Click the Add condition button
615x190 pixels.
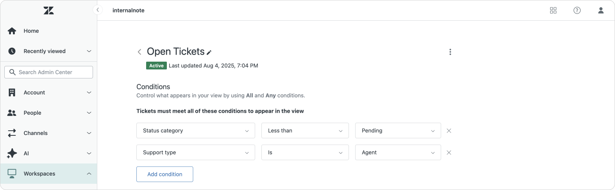coord(164,174)
